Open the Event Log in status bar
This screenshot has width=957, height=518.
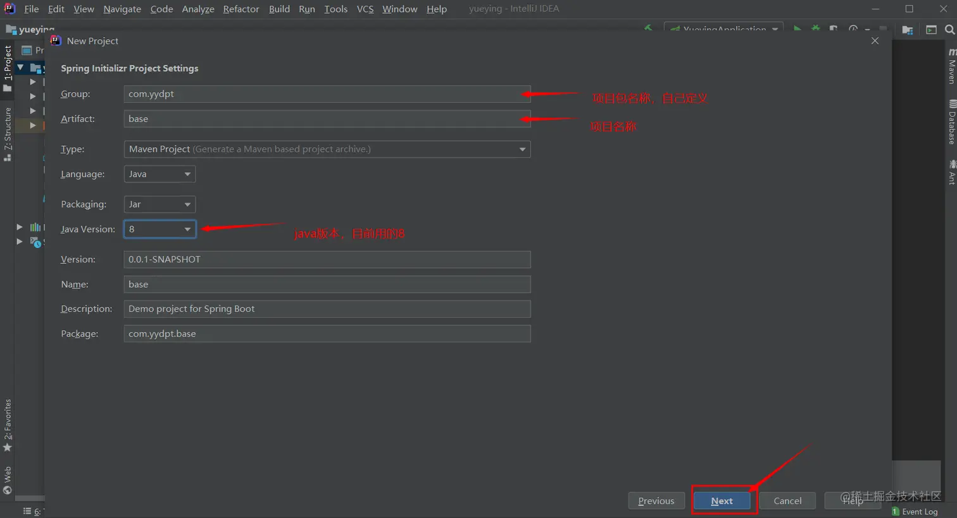pyautogui.click(x=915, y=512)
